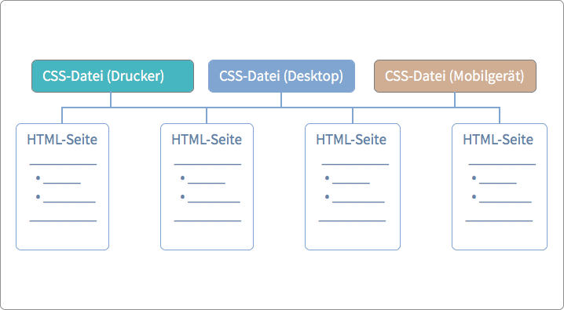Image resolution: width=564 pixels, height=310 pixels.
Task: Click the teal CSS-Datei (Drucker) box
Action: pos(112,76)
